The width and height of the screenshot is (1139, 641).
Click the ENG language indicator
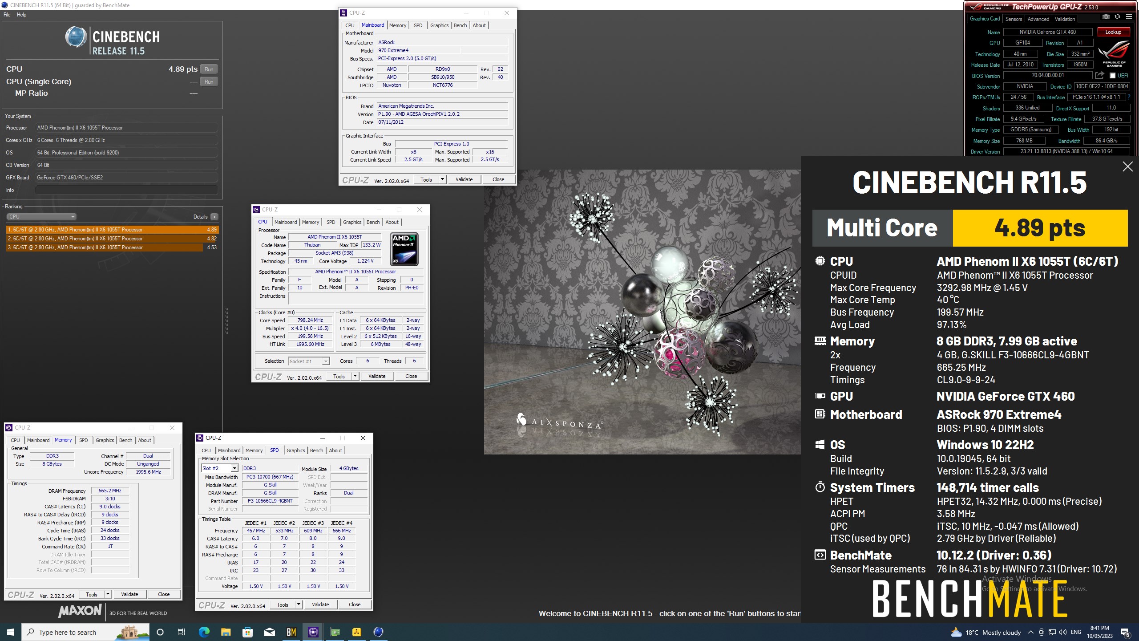pos(1076,632)
